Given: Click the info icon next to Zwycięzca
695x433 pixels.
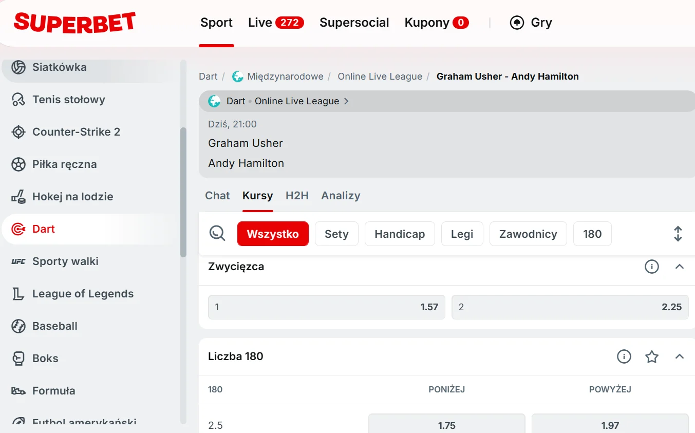Looking at the screenshot, I should click(x=651, y=267).
